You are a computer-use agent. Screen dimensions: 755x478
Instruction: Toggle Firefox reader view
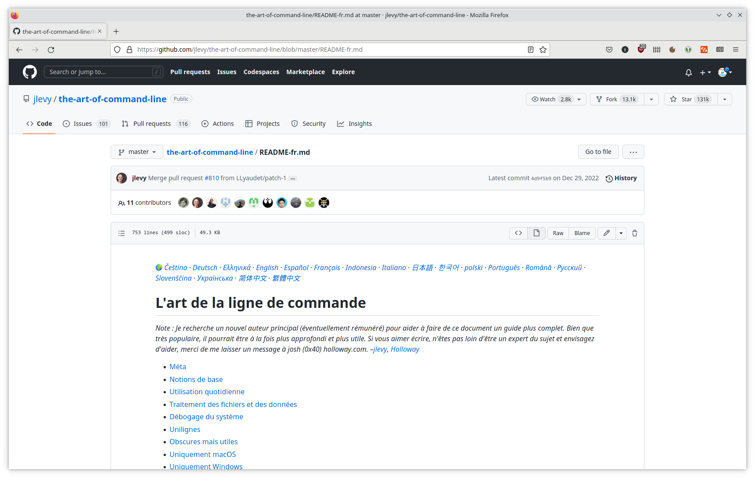(x=530, y=50)
